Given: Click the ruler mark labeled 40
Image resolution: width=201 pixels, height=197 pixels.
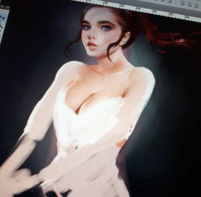Looking at the screenshot, I should click(x=139, y=9).
